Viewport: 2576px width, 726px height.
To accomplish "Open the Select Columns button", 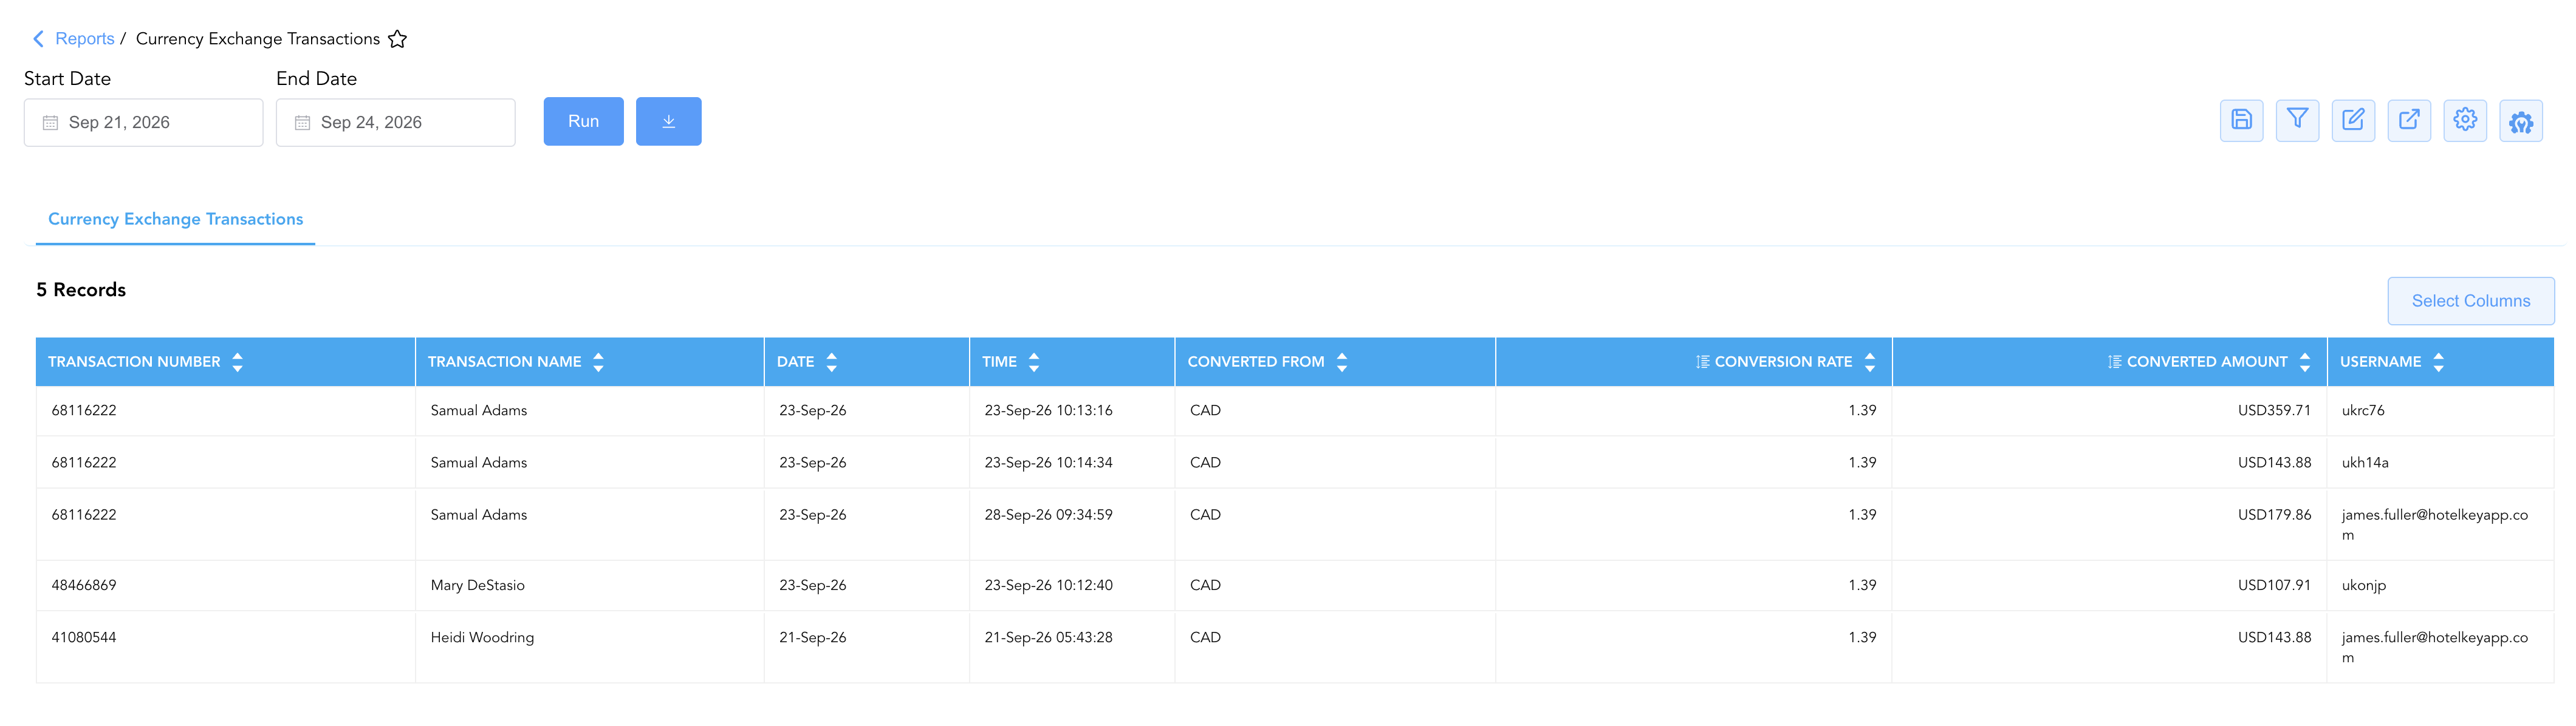I will click(x=2471, y=300).
